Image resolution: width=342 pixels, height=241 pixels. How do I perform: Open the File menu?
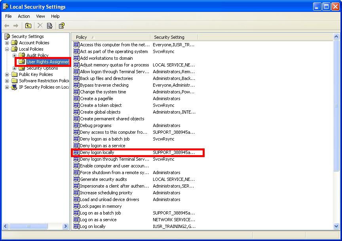(8, 16)
